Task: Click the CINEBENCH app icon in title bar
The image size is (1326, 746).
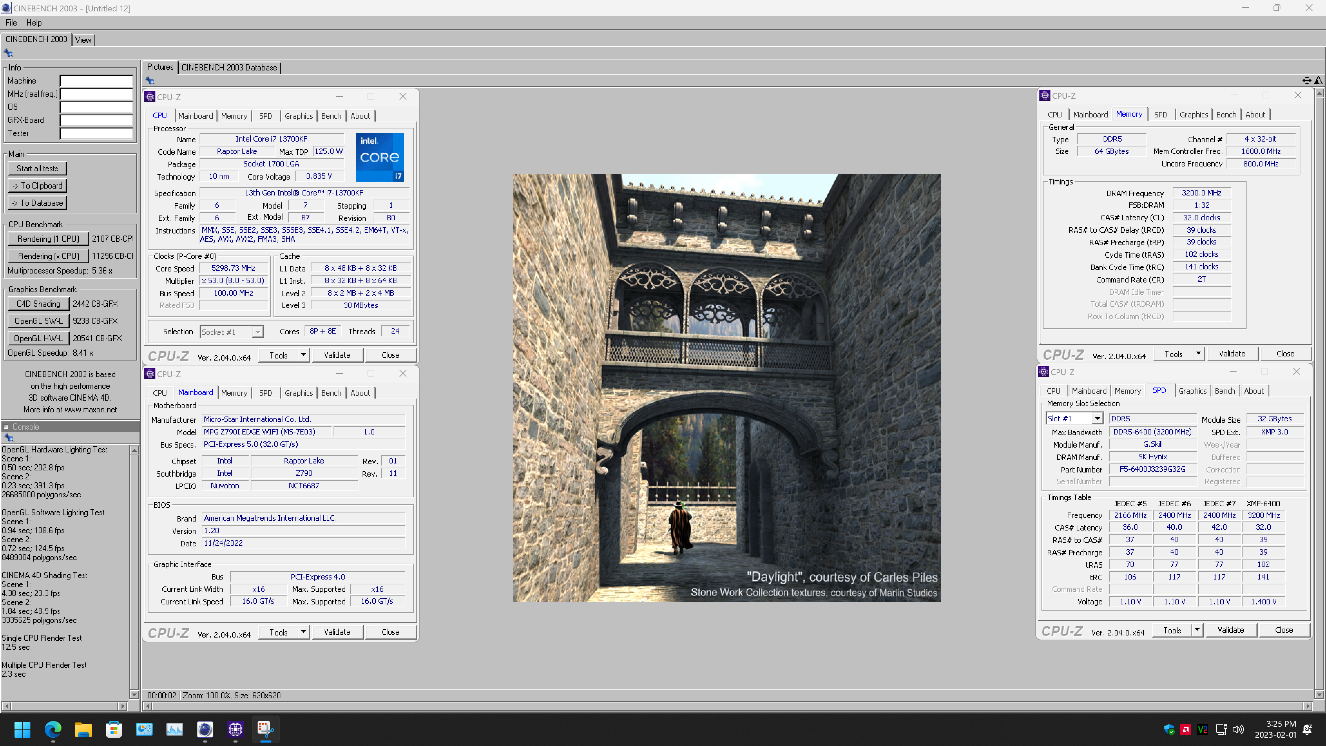Action: (x=6, y=8)
